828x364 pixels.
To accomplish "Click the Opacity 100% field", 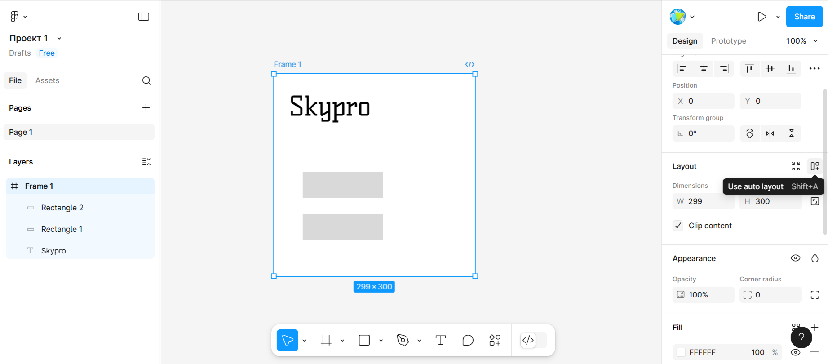I will click(703, 295).
